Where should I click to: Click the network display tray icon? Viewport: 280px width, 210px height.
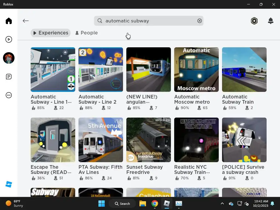(240, 203)
